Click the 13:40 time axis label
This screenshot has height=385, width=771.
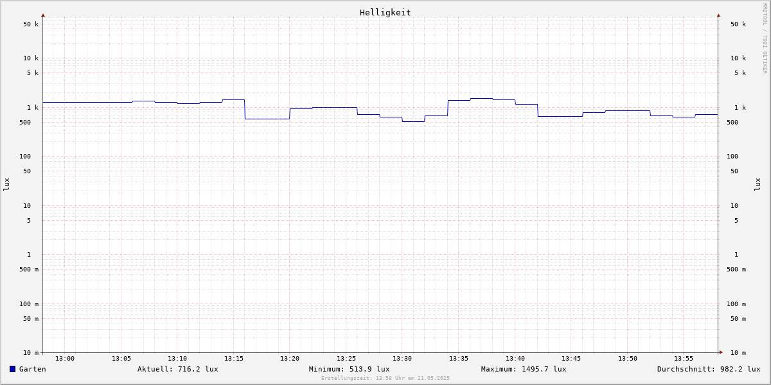[515, 359]
